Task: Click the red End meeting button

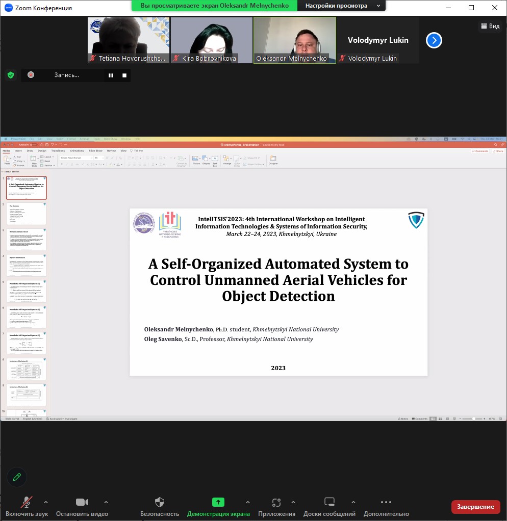Action: (x=475, y=506)
